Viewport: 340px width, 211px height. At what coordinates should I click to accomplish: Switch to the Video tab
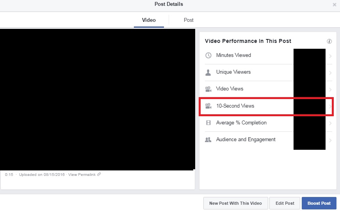149,20
